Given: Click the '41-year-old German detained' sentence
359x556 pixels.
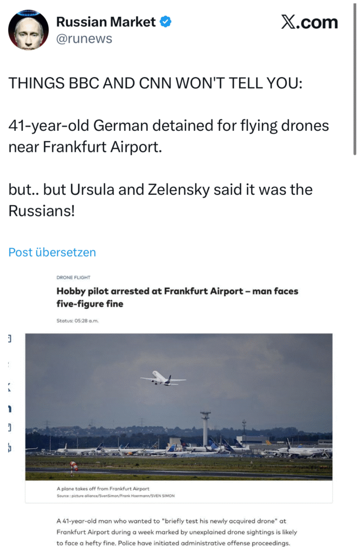Looking at the screenshot, I should tap(169, 136).
